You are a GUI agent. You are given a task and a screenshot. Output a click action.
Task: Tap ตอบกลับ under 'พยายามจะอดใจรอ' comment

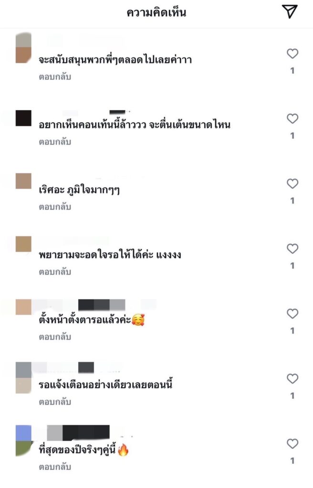pyautogui.click(x=55, y=272)
